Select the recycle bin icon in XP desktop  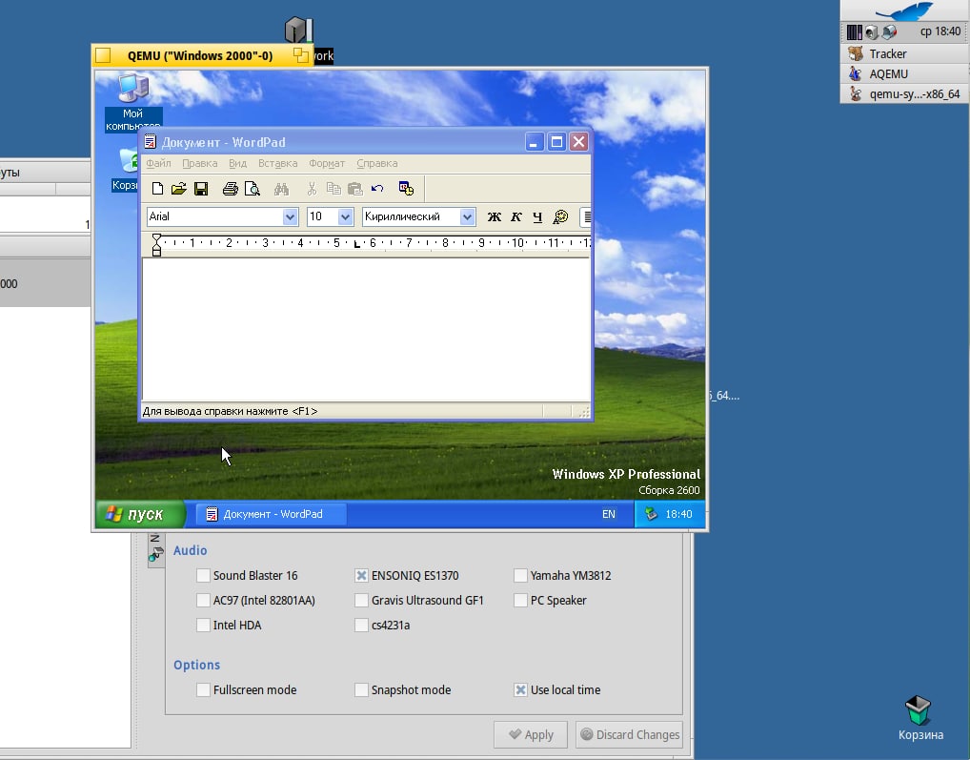click(x=129, y=161)
